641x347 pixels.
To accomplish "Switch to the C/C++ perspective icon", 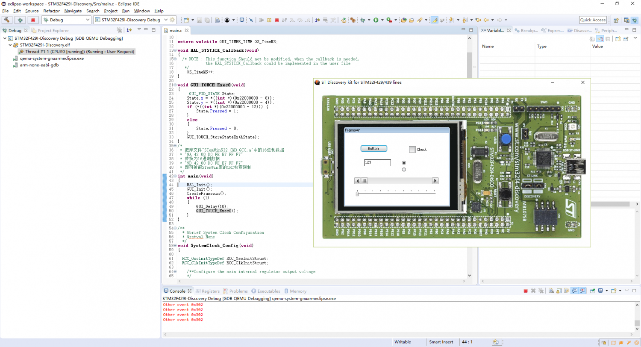I will click(626, 20).
